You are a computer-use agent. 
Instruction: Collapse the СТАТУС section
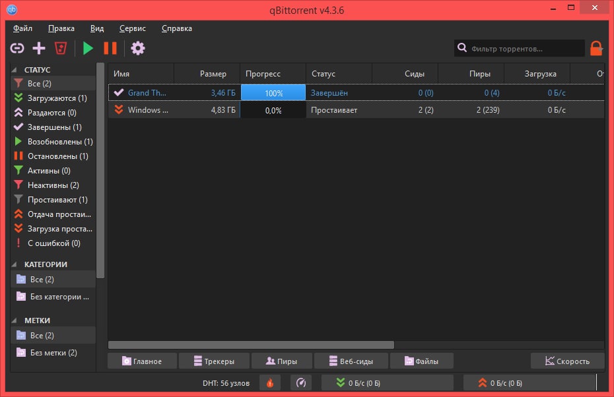click(x=15, y=70)
